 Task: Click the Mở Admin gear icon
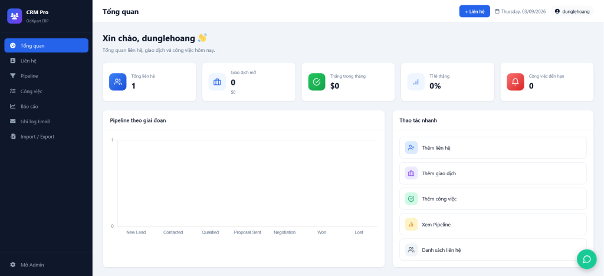point(13,264)
